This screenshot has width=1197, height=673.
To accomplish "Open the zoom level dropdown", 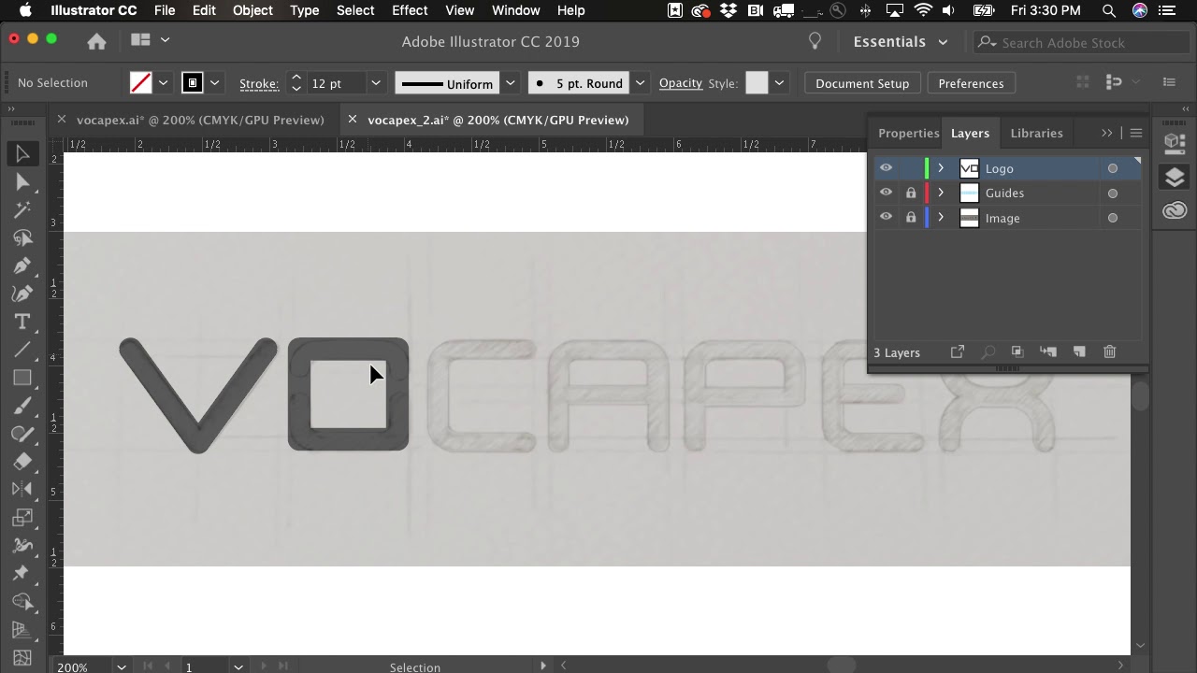I will [x=121, y=666].
